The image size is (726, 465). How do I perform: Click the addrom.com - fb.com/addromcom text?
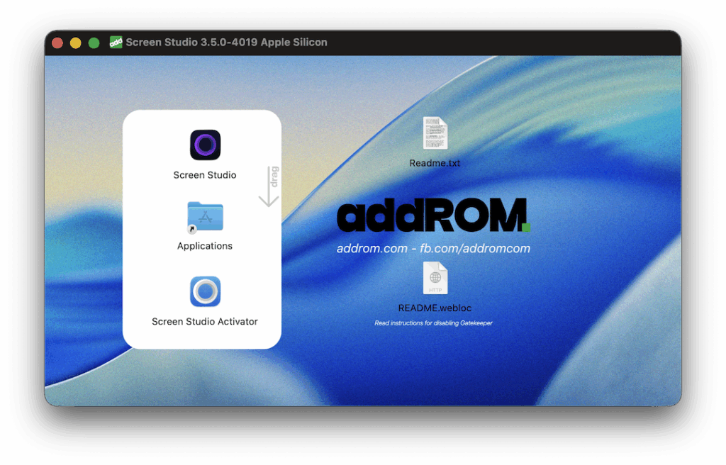tap(433, 249)
